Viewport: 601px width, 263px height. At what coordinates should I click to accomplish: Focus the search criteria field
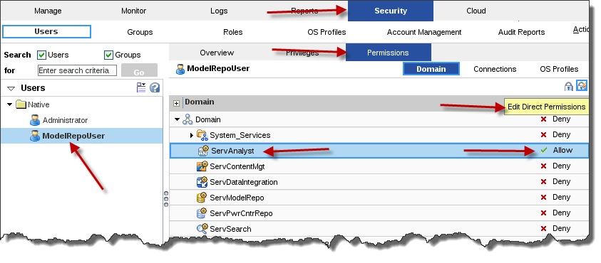coord(77,70)
